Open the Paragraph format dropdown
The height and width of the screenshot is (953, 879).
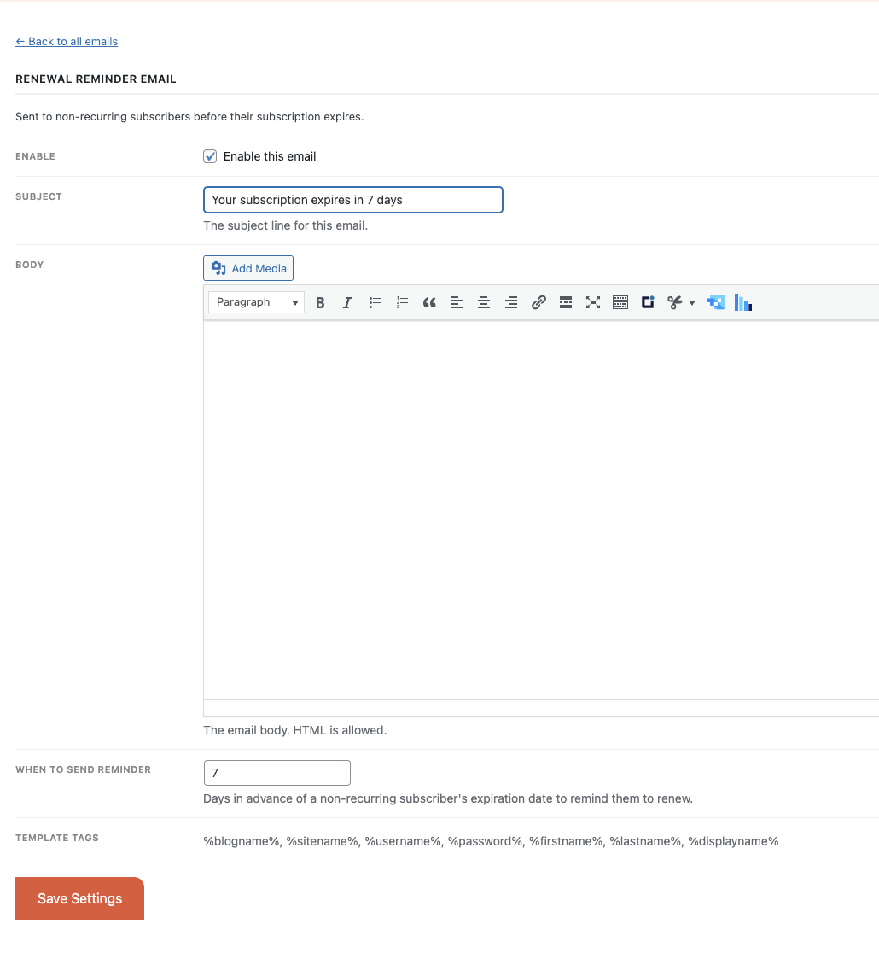pos(256,302)
